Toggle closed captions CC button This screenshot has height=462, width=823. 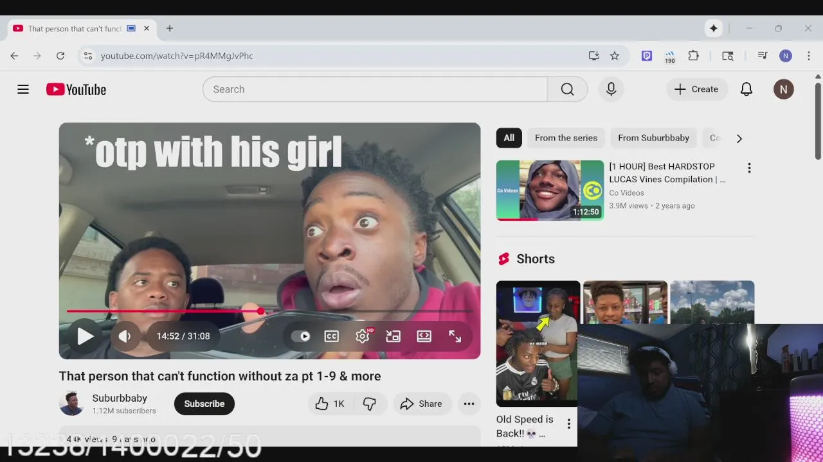point(331,336)
